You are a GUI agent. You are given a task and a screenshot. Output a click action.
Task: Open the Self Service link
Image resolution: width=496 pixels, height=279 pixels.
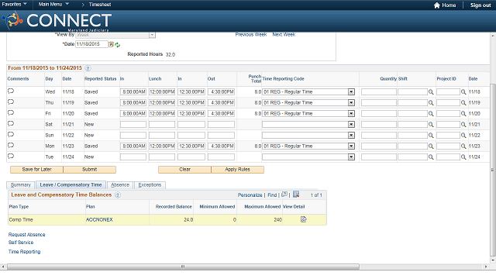point(21,243)
